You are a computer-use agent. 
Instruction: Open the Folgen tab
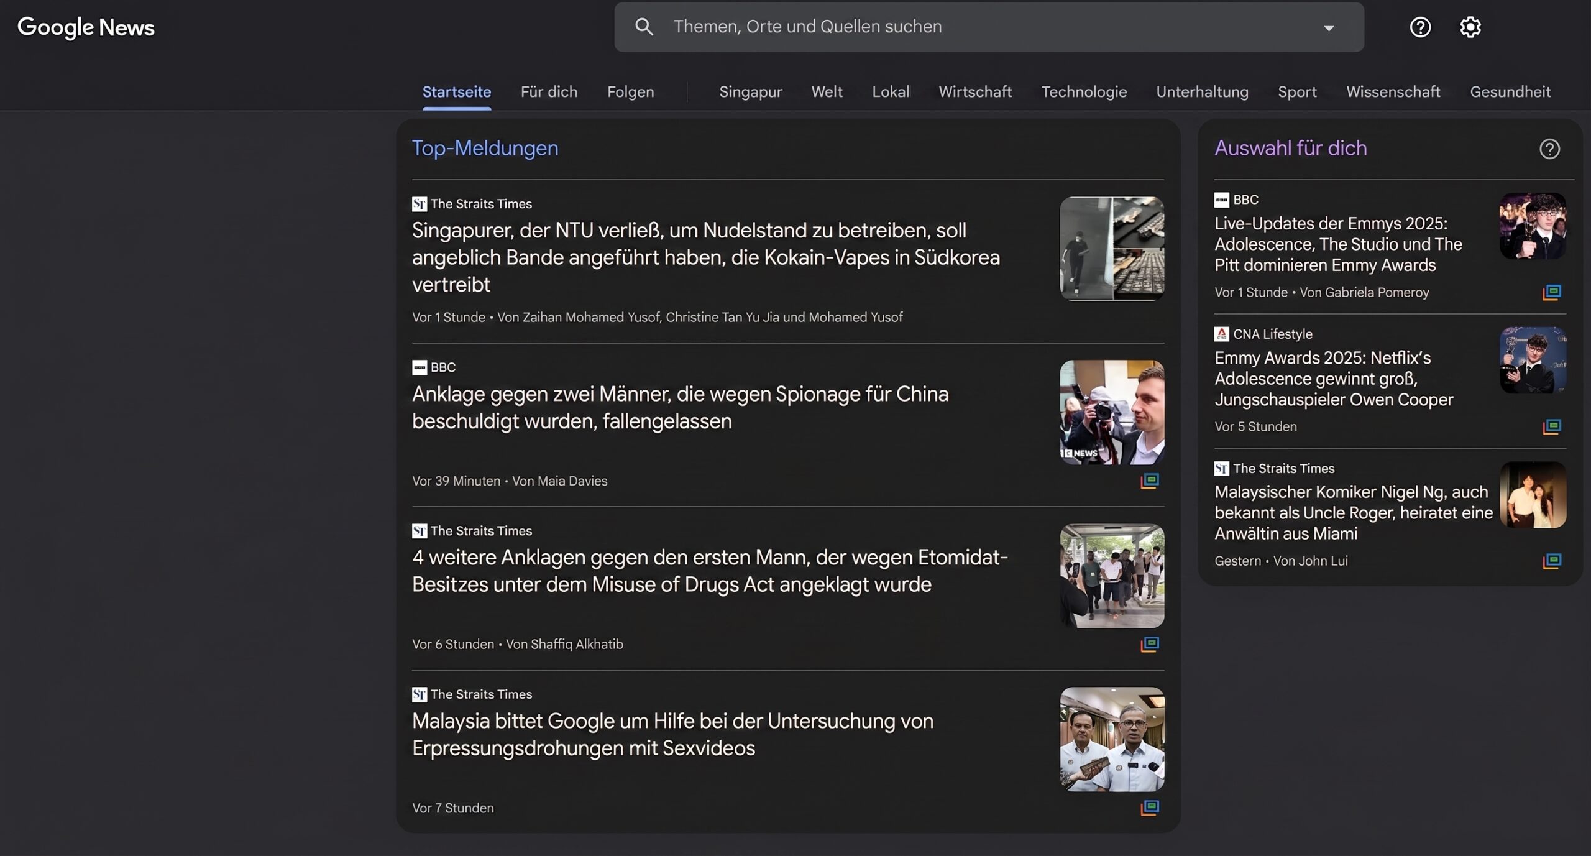tap(630, 92)
